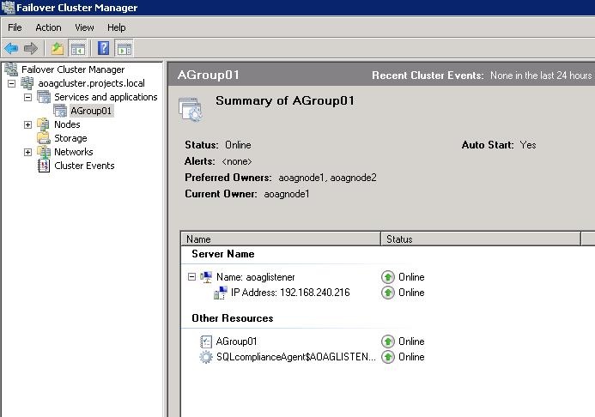Viewport: 595px width, 417px height.
Task: Click 'Recent Cluster Events:' label in header
Action: (x=428, y=76)
